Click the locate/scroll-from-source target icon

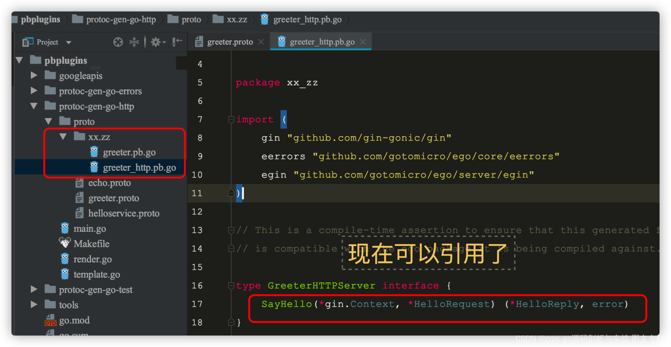click(118, 42)
